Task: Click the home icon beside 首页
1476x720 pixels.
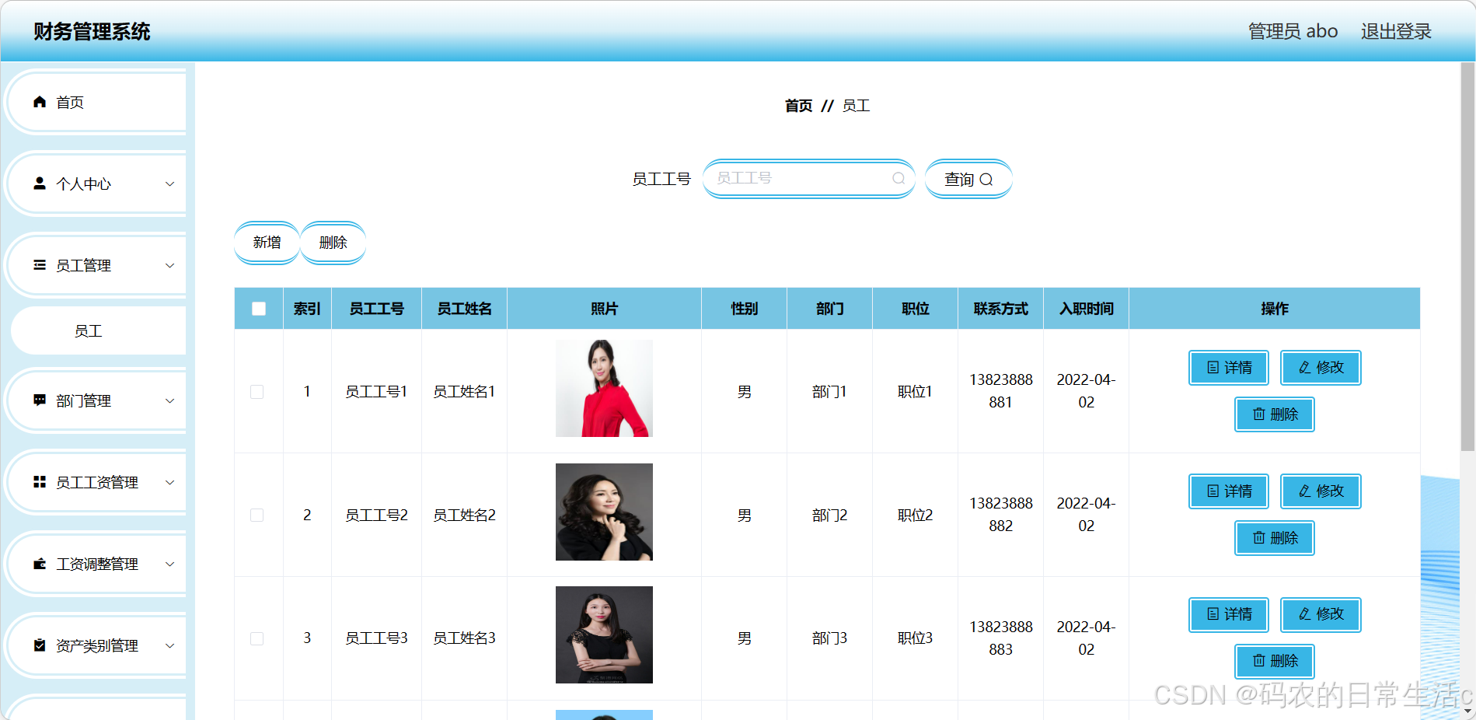Action: (39, 102)
